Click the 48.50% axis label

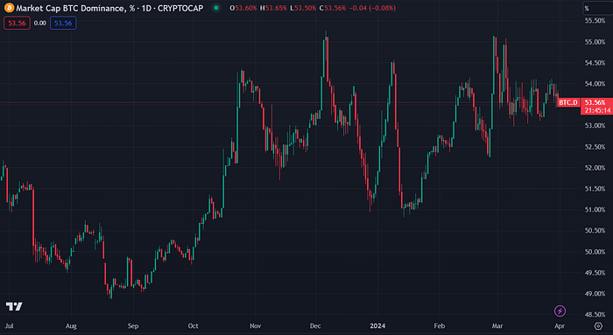(595, 314)
